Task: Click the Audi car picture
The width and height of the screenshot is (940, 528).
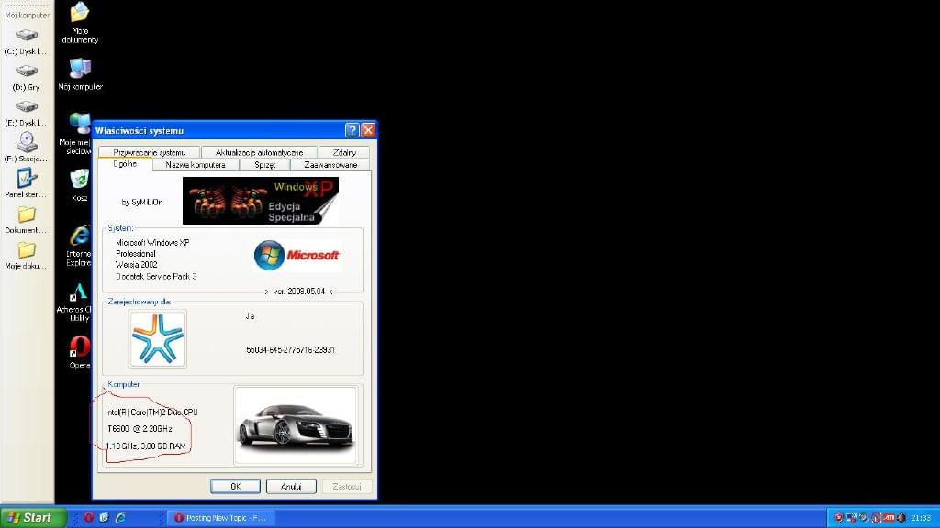Action: pyautogui.click(x=296, y=425)
